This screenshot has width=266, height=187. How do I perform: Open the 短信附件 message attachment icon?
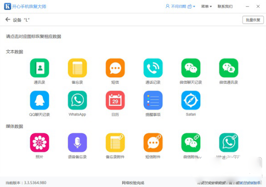[x=153, y=142]
